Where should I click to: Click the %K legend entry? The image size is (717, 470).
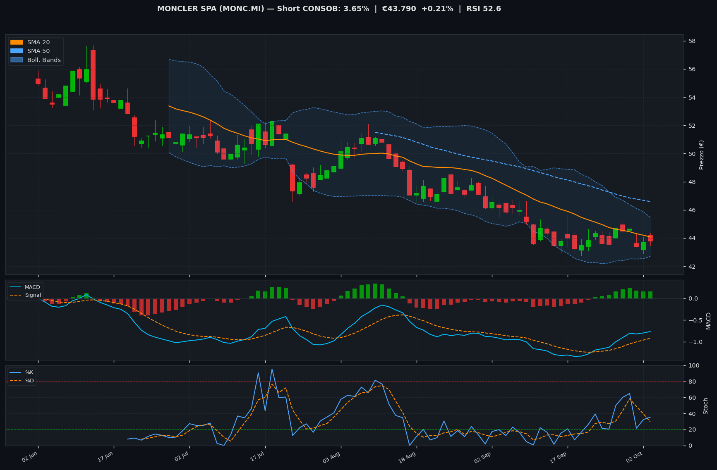point(22,372)
